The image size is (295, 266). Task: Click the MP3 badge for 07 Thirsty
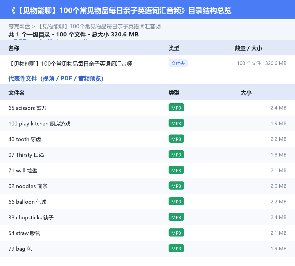(176, 154)
